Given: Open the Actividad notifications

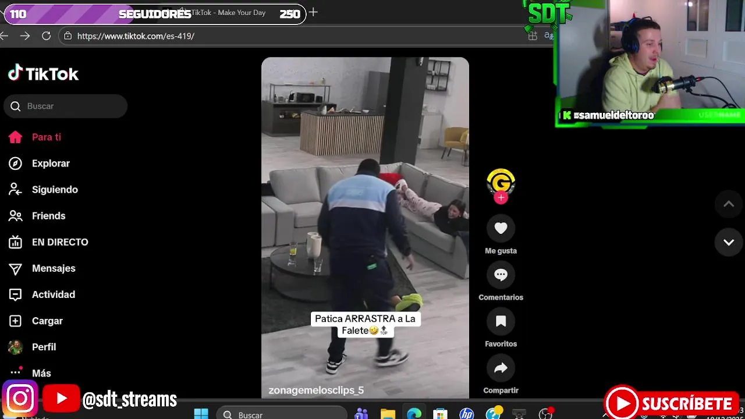Looking at the screenshot, I should pos(54,294).
